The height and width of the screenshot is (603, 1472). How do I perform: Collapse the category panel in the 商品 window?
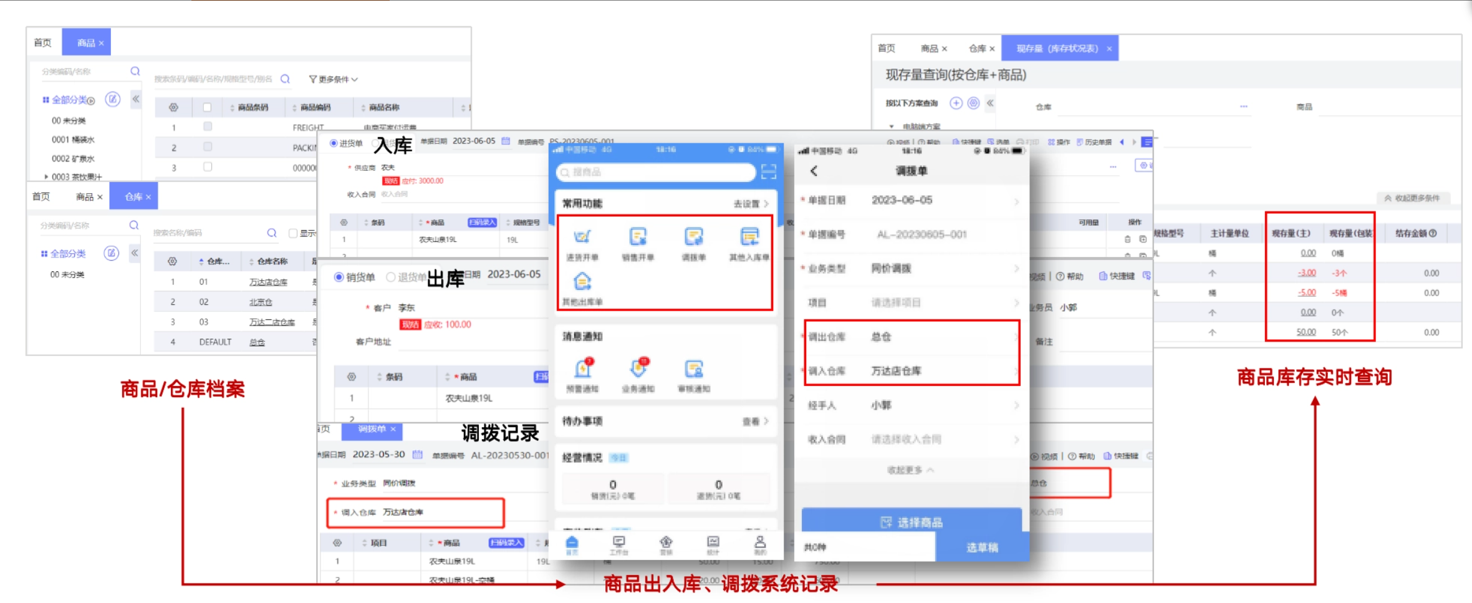136,99
